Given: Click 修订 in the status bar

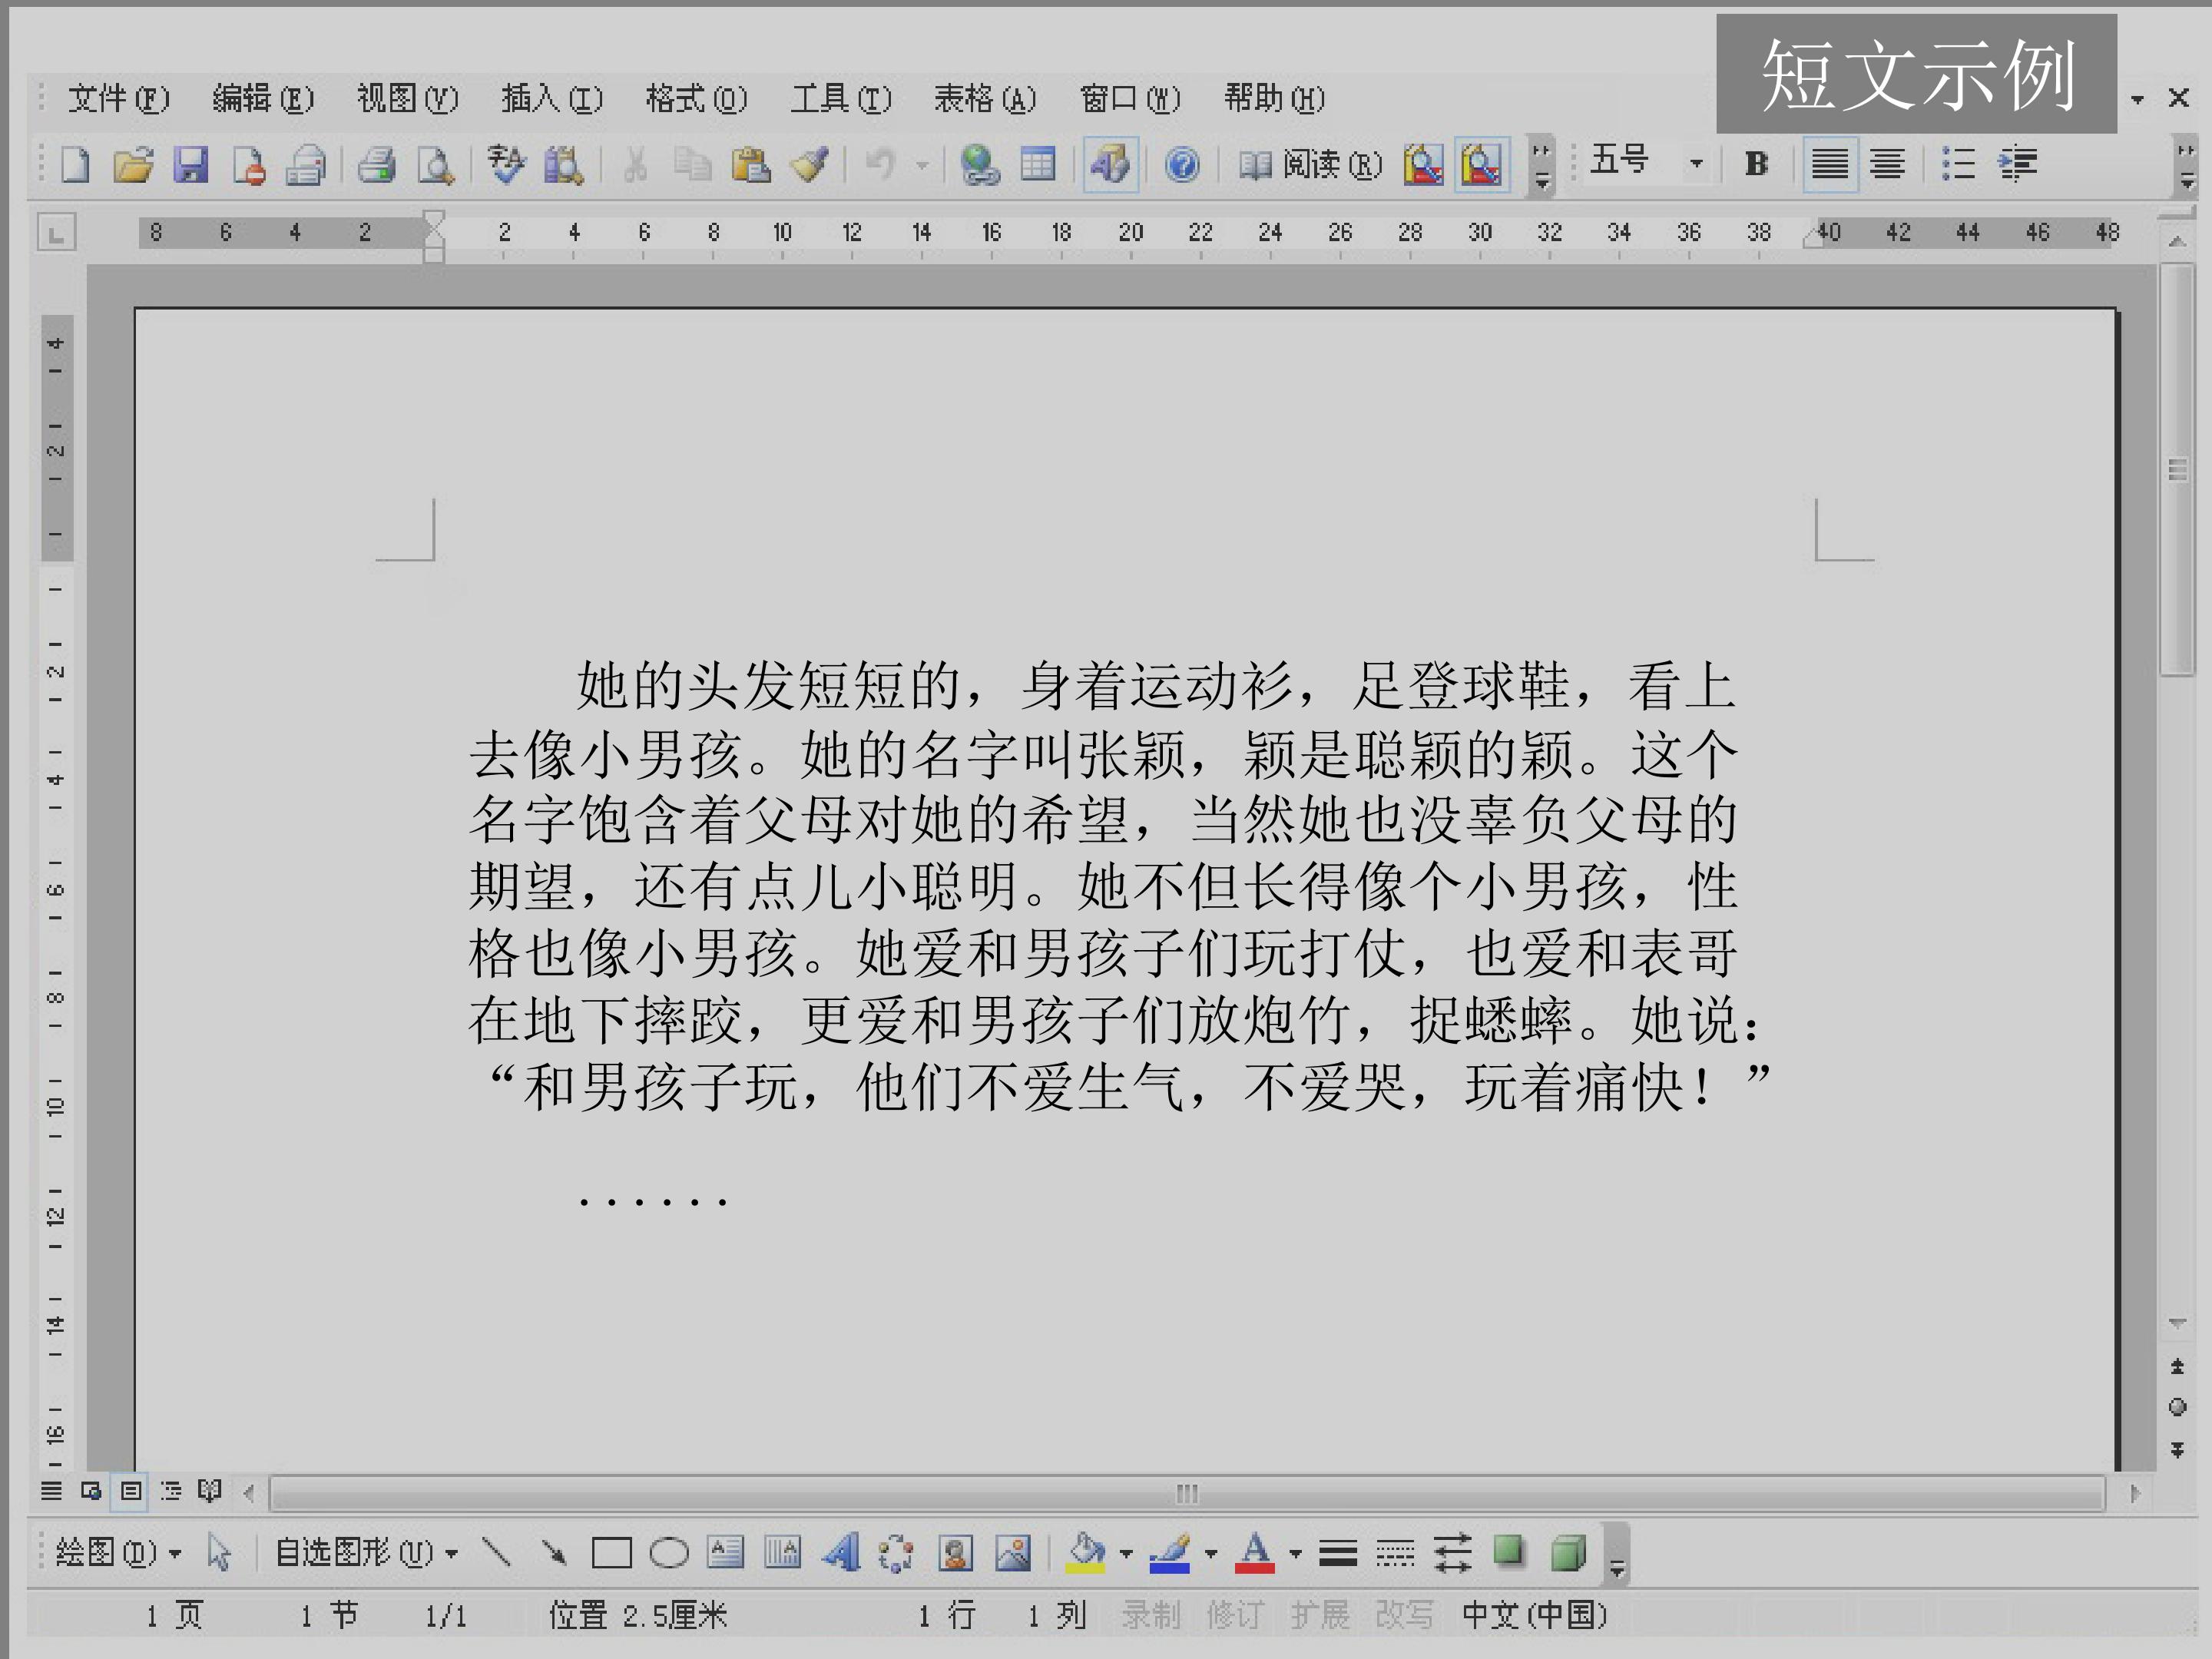Looking at the screenshot, I should [1234, 1614].
